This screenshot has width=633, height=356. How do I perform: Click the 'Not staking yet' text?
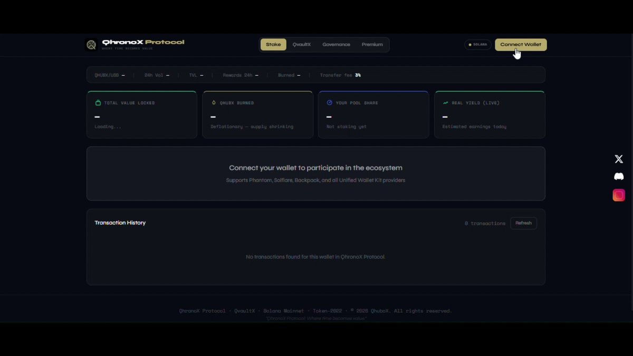point(346,127)
